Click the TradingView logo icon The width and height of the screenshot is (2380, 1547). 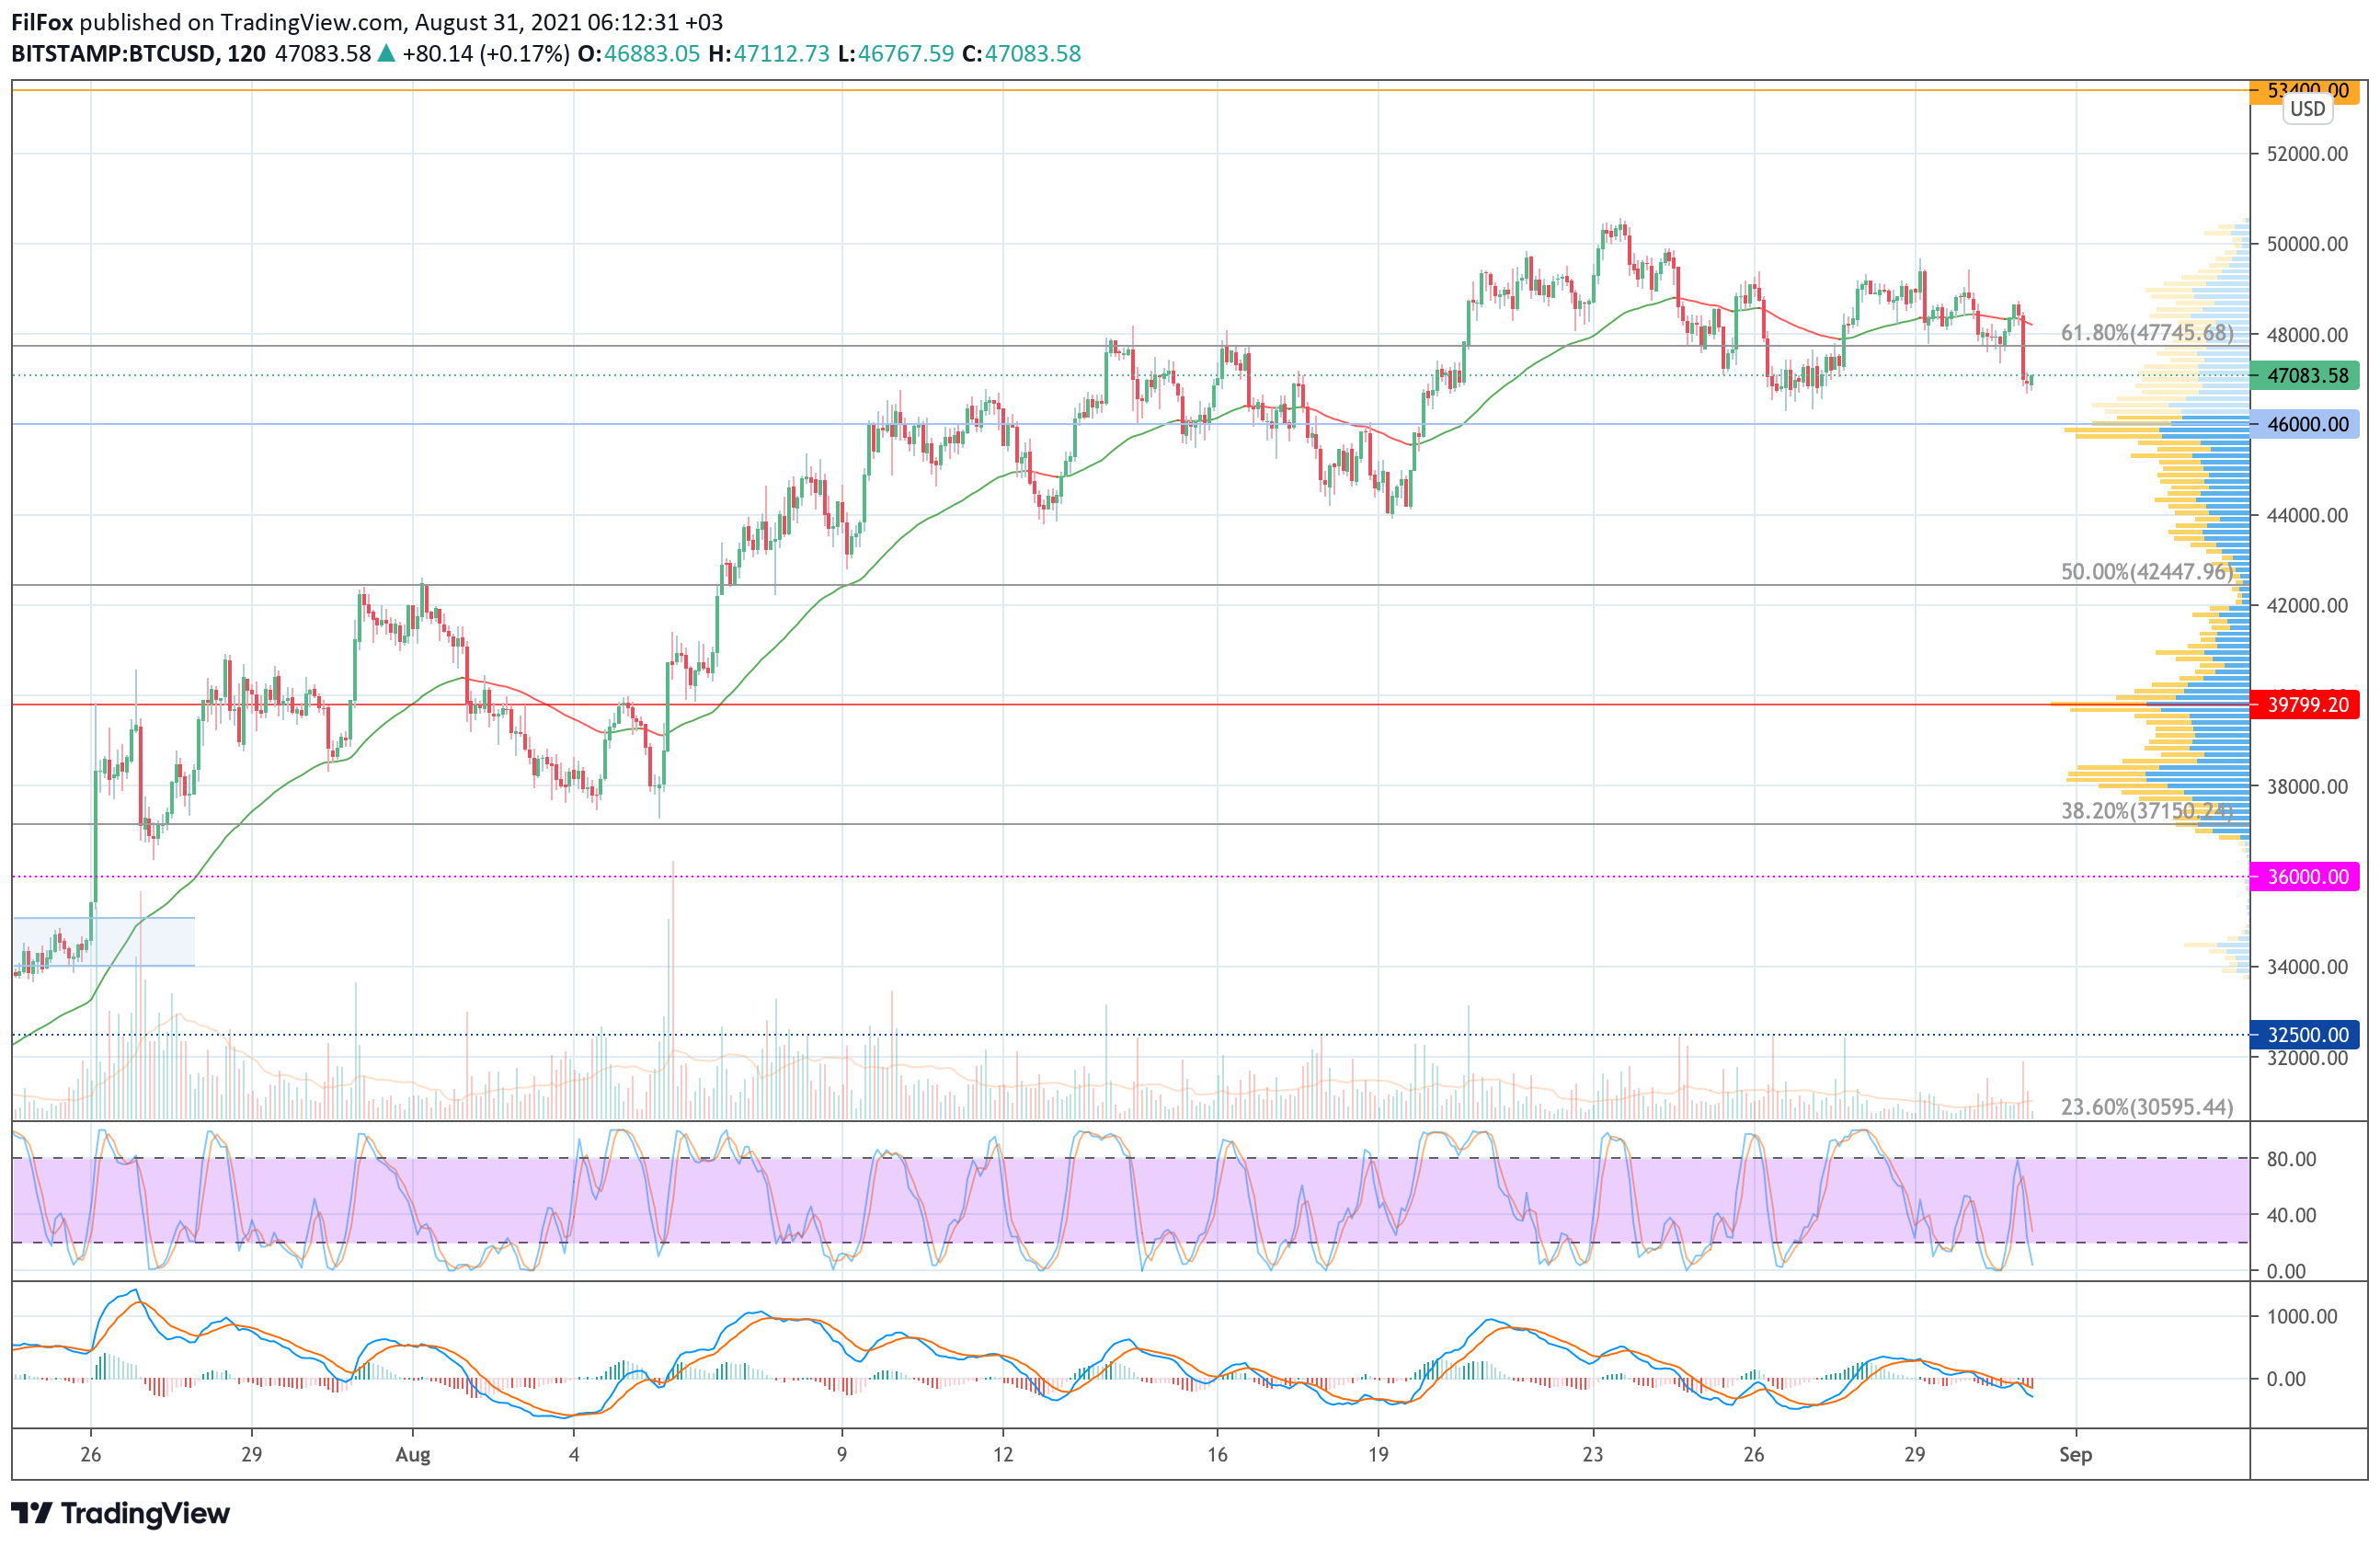(32, 1513)
